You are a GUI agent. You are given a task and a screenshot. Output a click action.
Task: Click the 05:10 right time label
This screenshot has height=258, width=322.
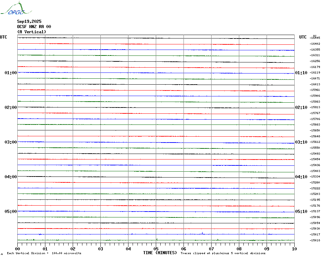click(301, 211)
